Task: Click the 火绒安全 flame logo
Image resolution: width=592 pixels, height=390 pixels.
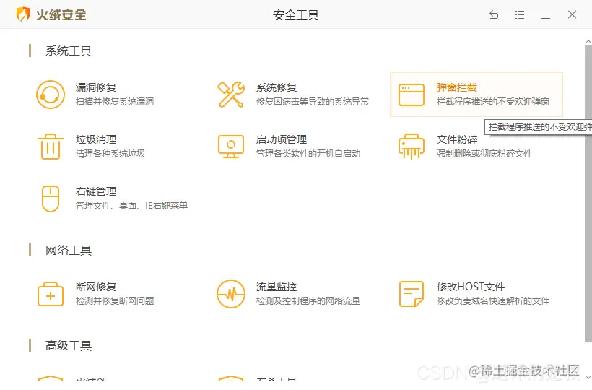Action: (23, 14)
